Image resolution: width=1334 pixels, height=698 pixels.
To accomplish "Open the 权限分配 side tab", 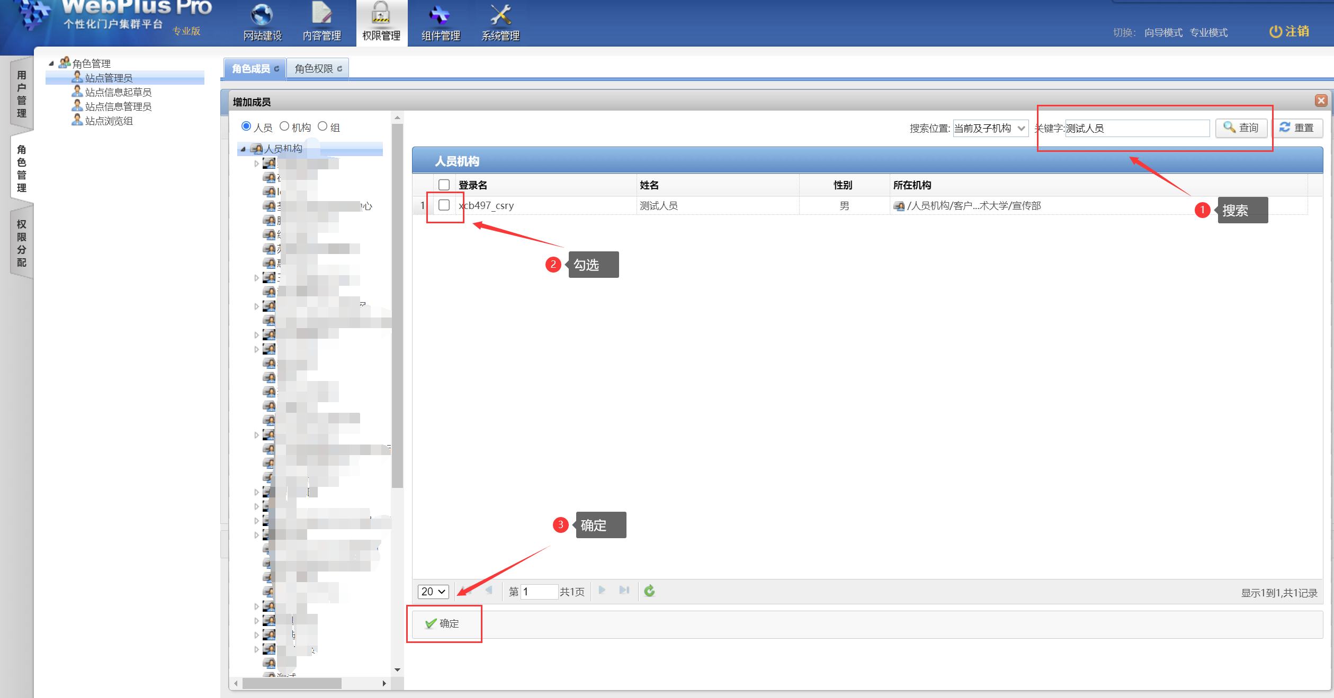I will 22,243.
